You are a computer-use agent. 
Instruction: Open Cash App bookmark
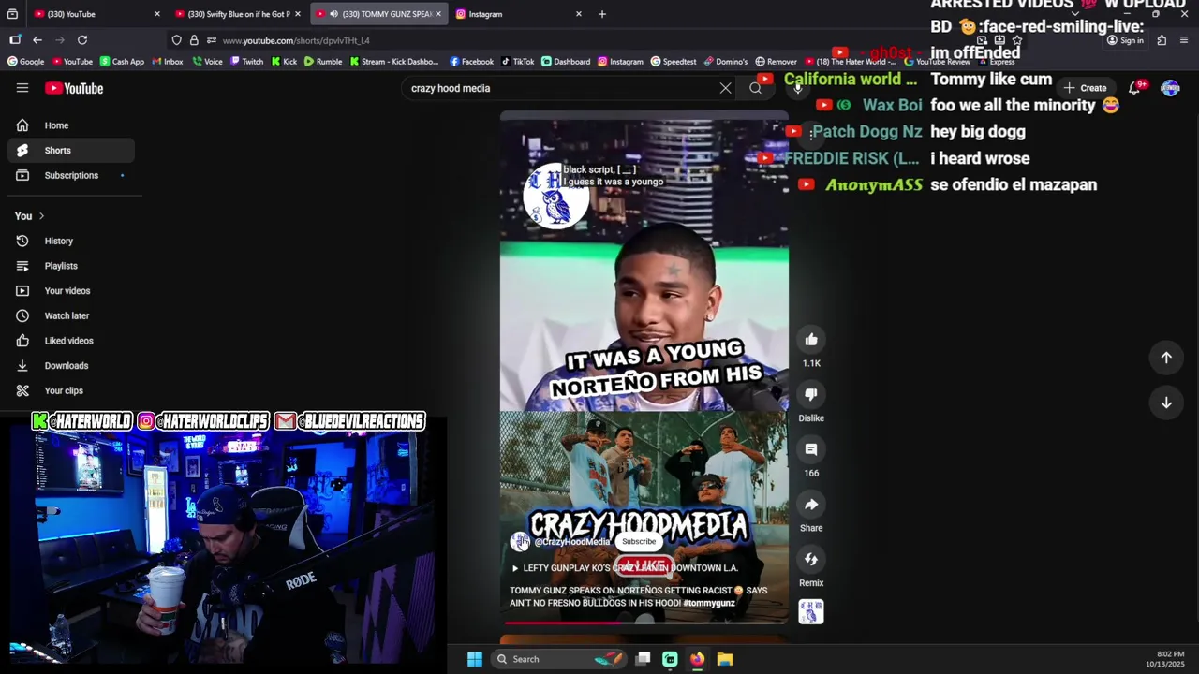(x=122, y=62)
